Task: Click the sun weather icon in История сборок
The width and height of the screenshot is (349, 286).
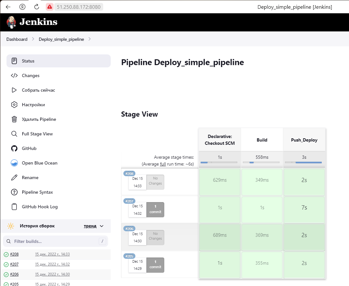Action: pos(11,226)
